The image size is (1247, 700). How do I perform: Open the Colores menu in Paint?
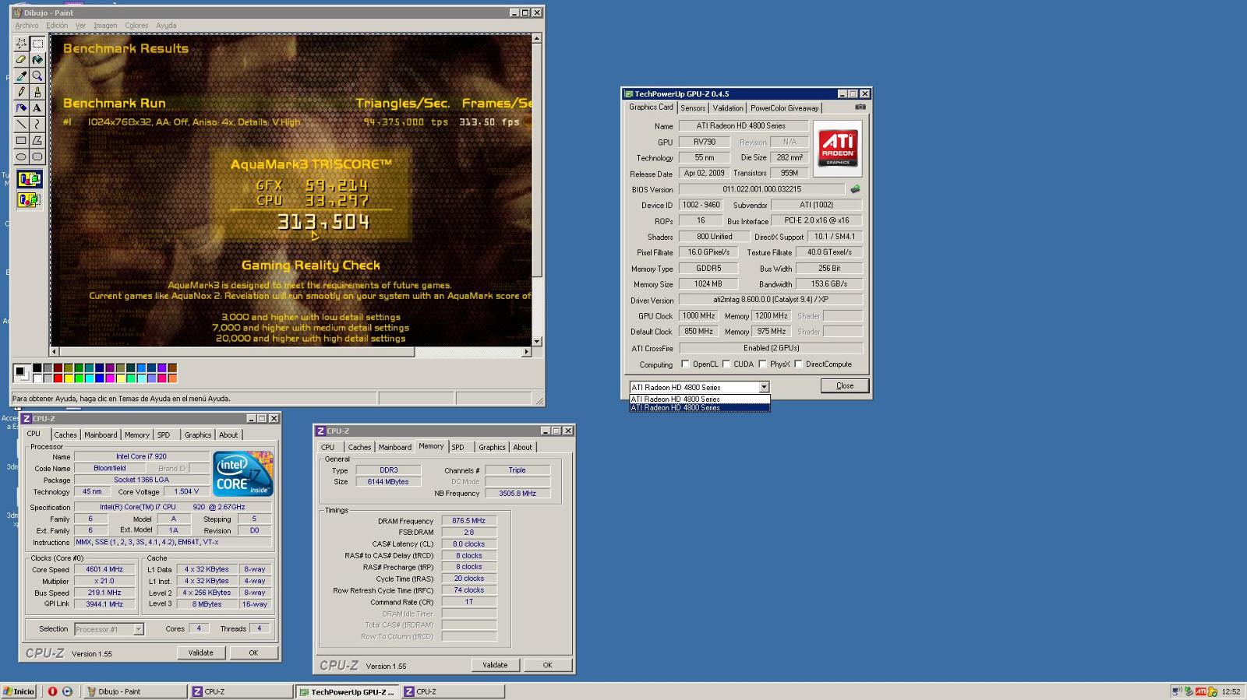[x=136, y=26]
